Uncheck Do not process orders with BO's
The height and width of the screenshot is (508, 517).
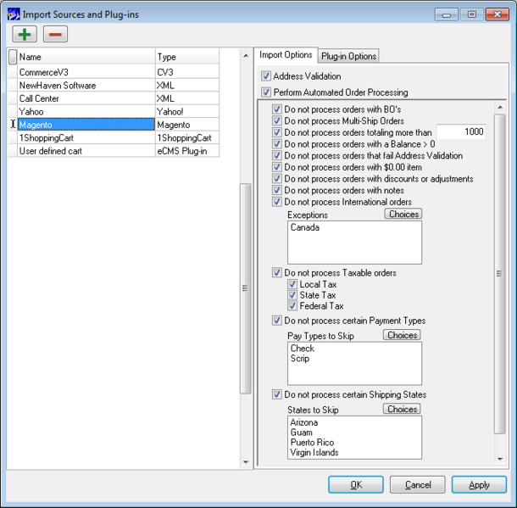coord(276,109)
